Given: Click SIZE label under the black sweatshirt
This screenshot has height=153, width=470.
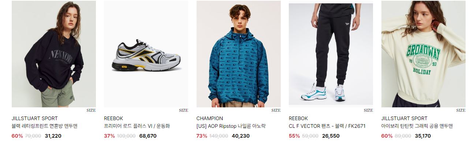Looking at the screenshot, I should point(91,110).
